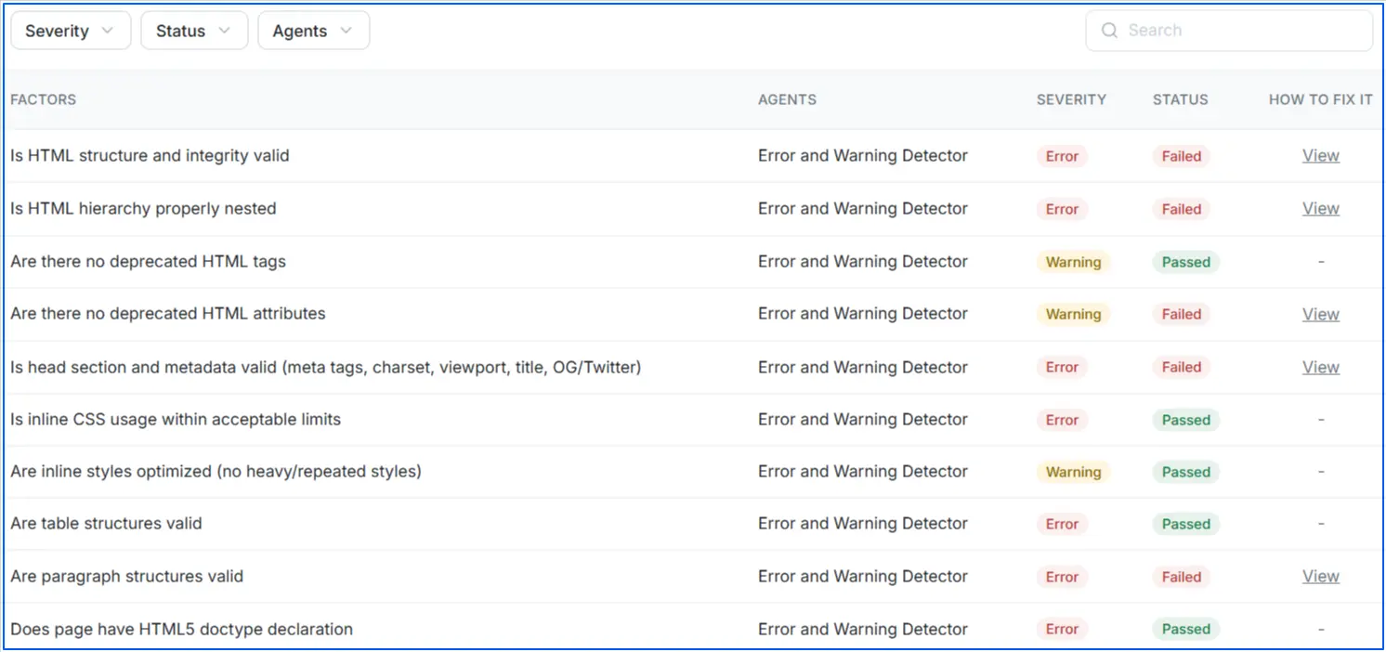Click the Failed badge on hierarchy nesting row
The height and width of the screenshot is (652, 1386).
coord(1180,209)
